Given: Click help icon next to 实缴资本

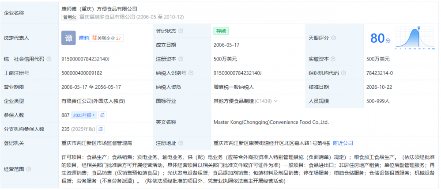Looking at the screenshot, I should 333,59.
